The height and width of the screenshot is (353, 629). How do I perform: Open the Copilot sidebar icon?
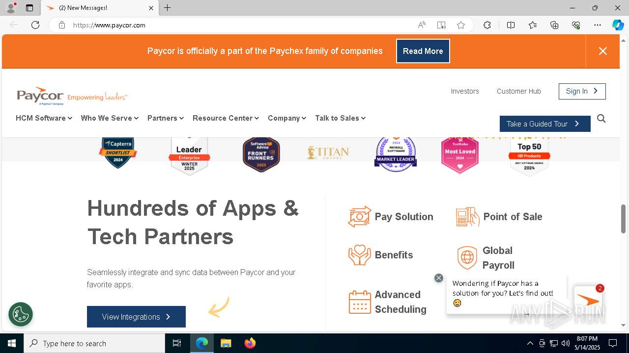tap(618, 25)
